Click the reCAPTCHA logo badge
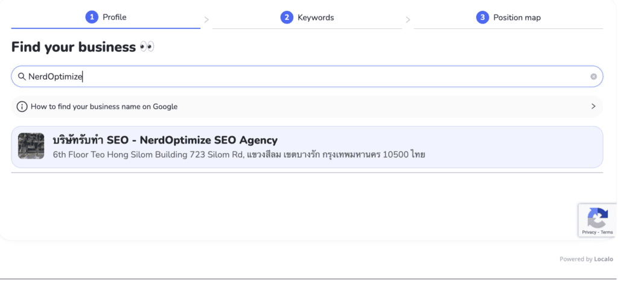The height and width of the screenshot is (281, 618). tap(597, 217)
